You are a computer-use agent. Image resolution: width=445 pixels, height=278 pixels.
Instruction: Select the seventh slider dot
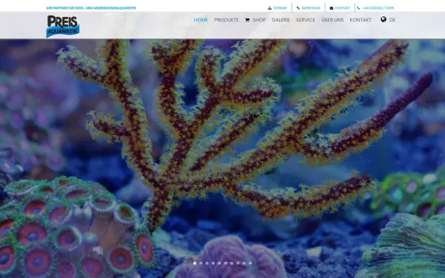pyautogui.click(x=231, y=263)
